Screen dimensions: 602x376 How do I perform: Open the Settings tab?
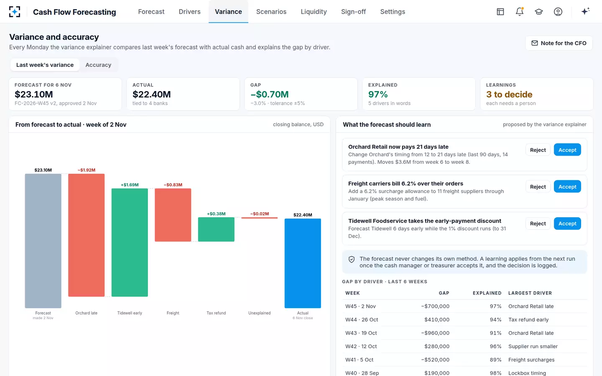(393, 12)
